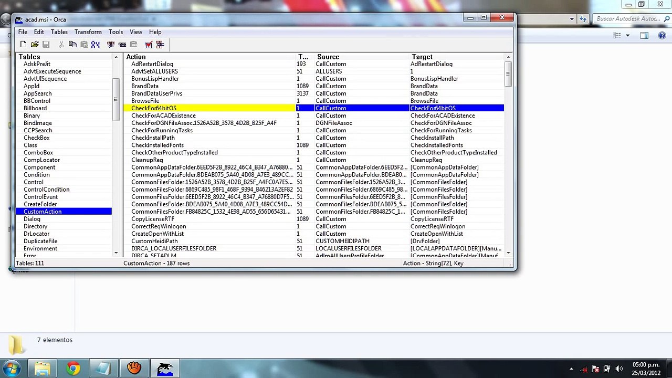Click the Type column header
The image size is (672, 378).
(x=304, y=57)
